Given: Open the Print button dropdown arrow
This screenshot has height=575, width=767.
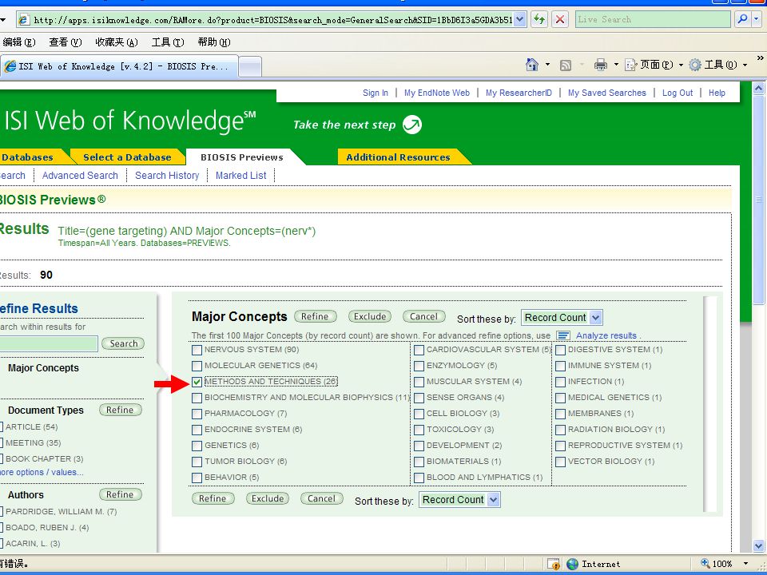Looking at the screenshot, I should (616, 65).
